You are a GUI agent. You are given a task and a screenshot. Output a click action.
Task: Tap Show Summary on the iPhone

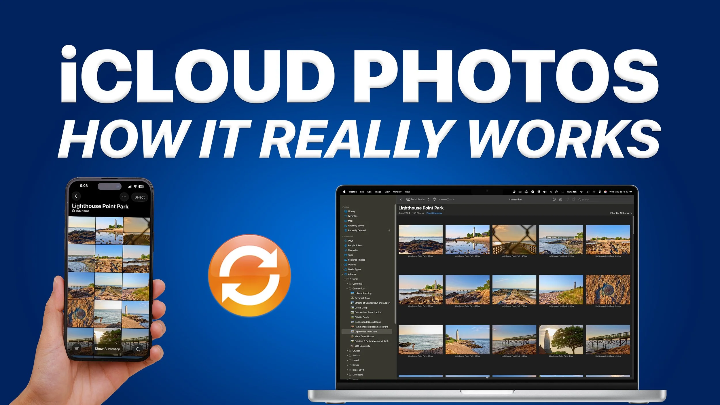(107, 349)
